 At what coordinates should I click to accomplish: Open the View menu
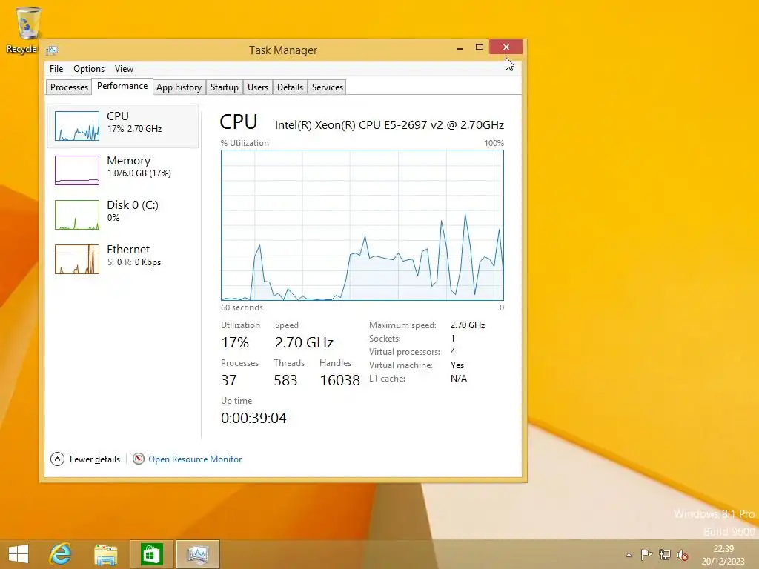click(x=124, y=69)
